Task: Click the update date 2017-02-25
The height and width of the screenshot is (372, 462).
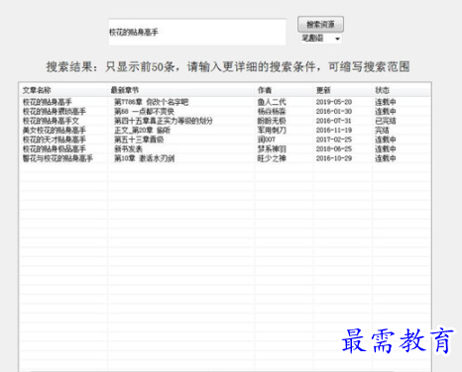Action: pyautogui.click(x=334, y=139)
